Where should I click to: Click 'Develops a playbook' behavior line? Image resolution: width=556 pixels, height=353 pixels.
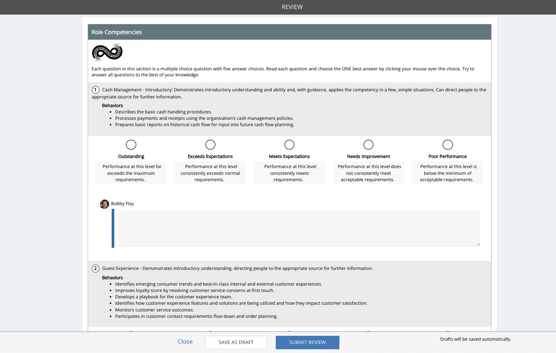coord(173,297)
